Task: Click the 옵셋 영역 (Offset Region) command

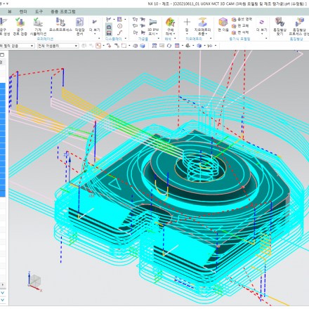Action: click(x=242, y=19)
